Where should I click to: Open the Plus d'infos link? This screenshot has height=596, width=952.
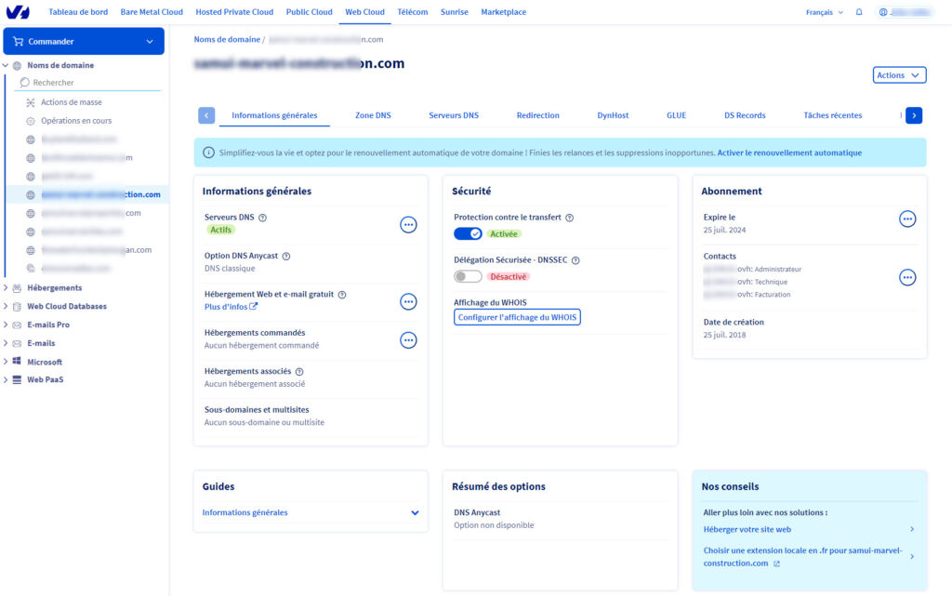point(231,307)
